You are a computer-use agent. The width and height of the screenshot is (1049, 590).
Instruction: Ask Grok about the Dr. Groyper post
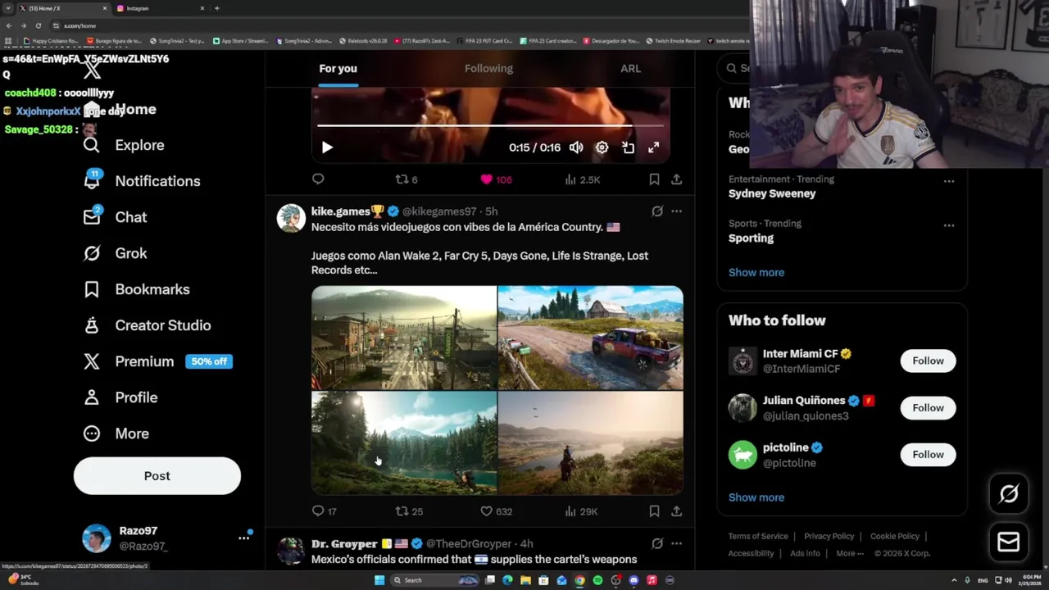click(657, 543)
